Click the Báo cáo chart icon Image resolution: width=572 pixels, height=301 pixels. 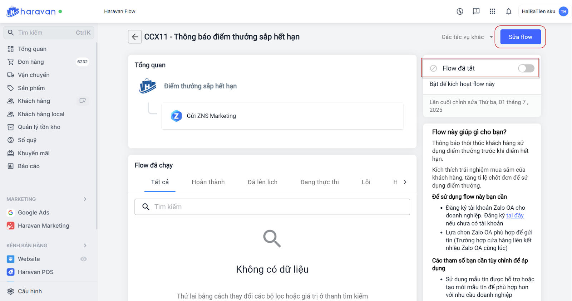tap(11, 166)
